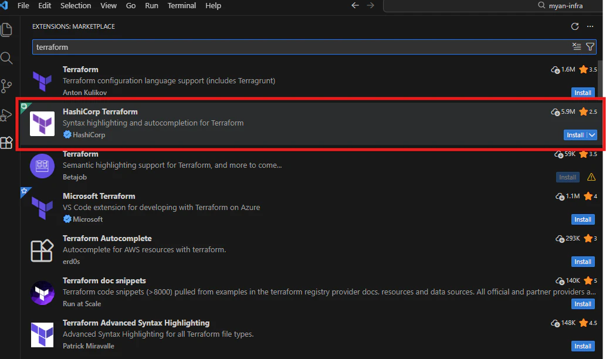Click the Extensions: Marketplace panel header

point(73,26)
